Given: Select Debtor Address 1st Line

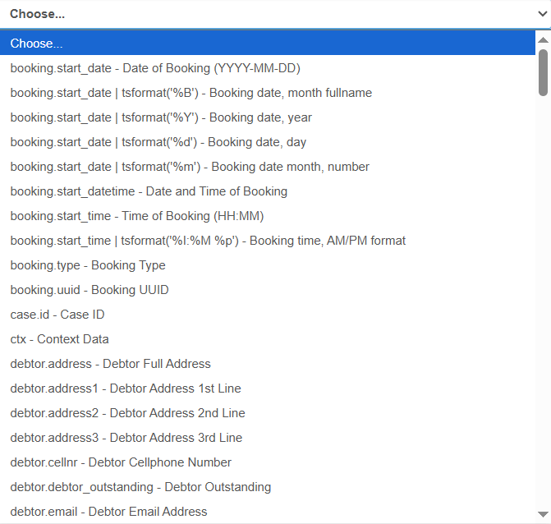Looking at the screenshot, I should pyautogui.click(x=126, y=388).
